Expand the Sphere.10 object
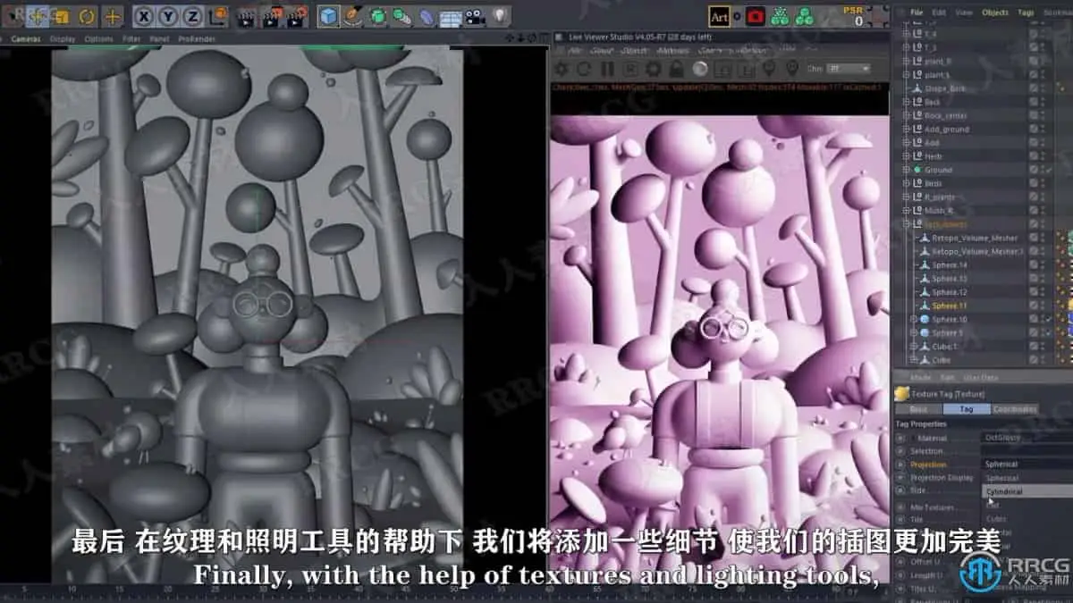 pyautogui.click(x=915, y=319)
